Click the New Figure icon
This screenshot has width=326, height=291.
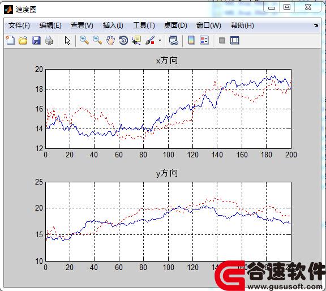10,40
